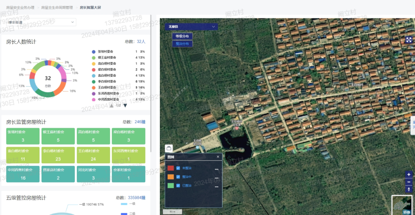
Task: Switch map to 等级分布 view
Action: [x=183, y=36]
